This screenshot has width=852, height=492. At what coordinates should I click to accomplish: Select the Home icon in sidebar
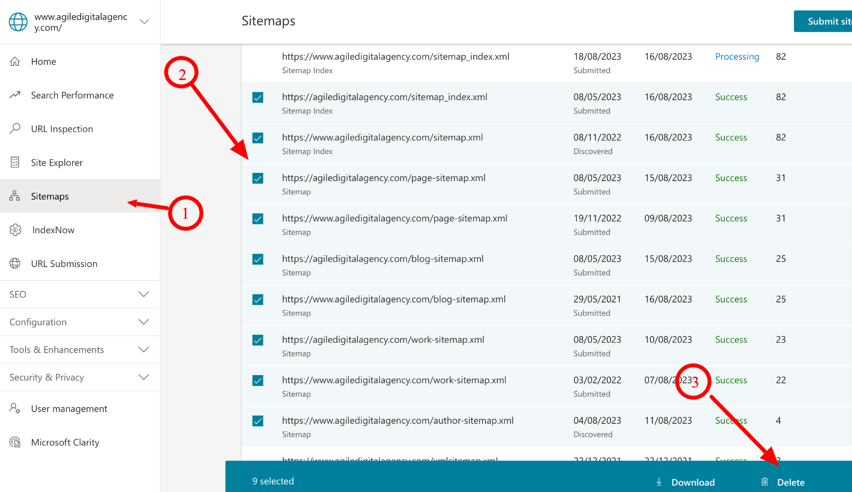[x=15, y=61]
